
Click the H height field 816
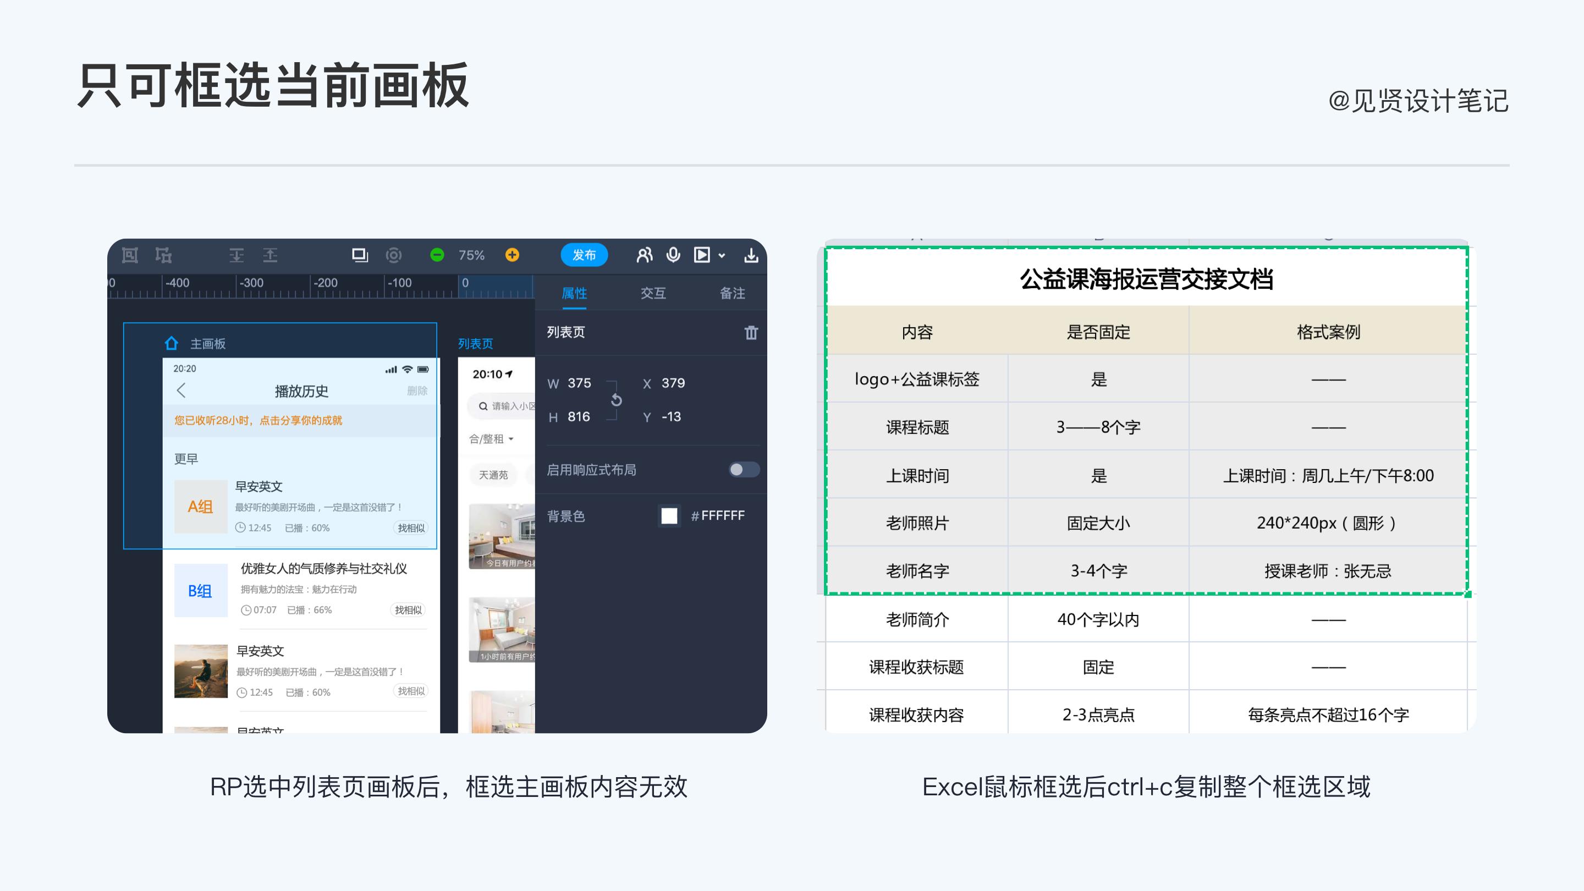click(x=579, y=417)
